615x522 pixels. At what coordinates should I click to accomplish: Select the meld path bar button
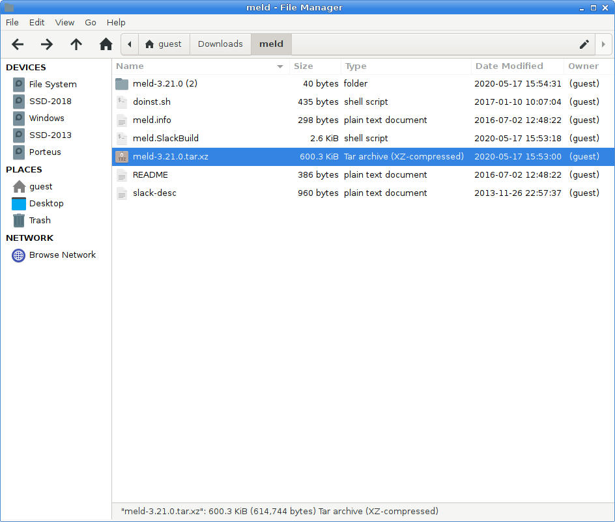tap(272, 44)
